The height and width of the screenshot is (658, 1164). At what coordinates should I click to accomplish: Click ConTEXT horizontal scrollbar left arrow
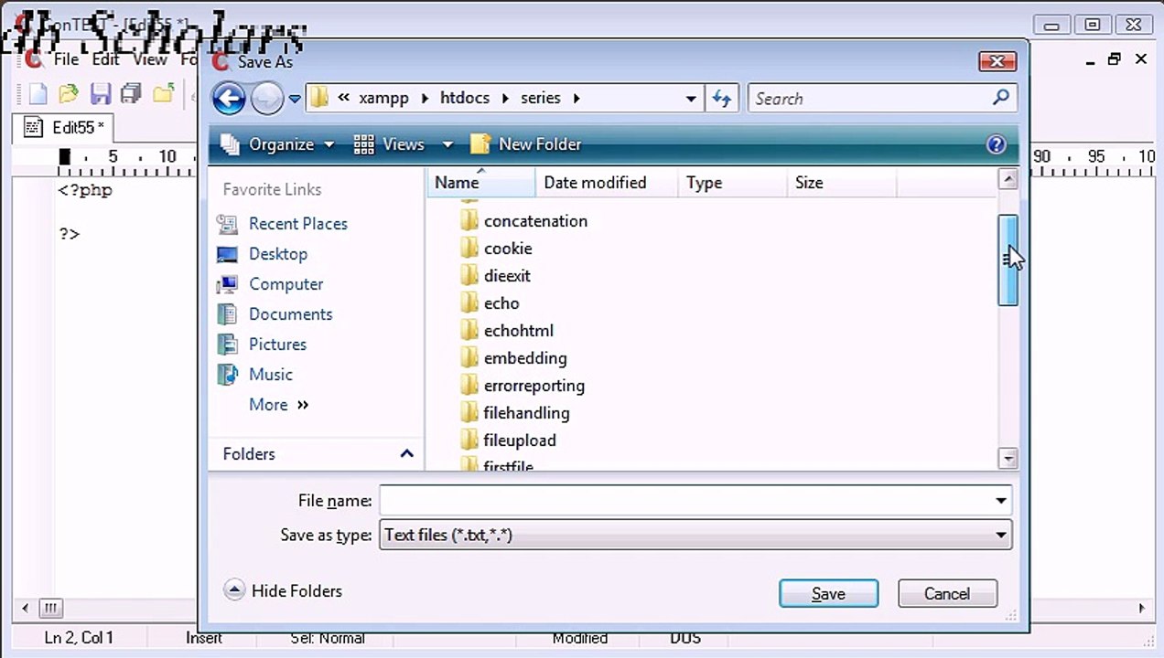pyautogui.click(x=24, y=608)
